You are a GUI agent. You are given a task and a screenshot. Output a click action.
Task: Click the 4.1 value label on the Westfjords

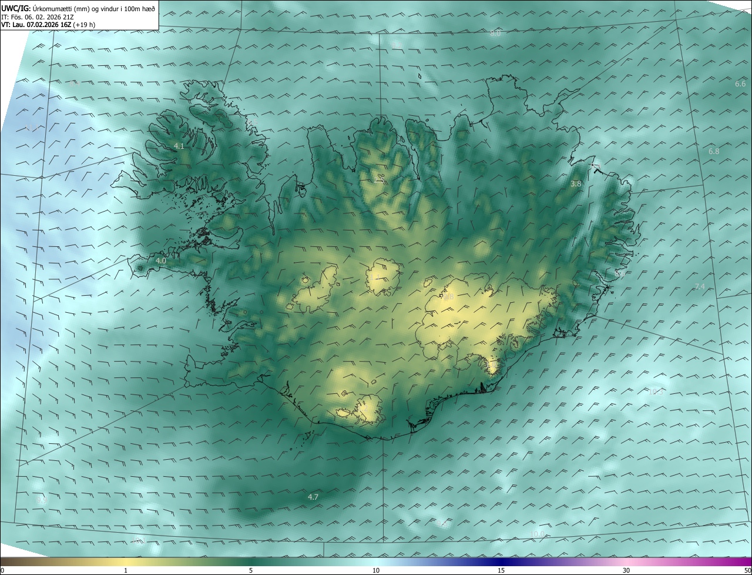[179, 146]
